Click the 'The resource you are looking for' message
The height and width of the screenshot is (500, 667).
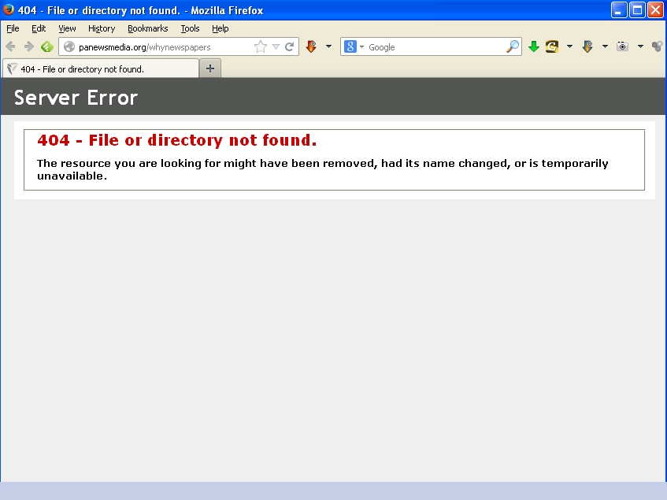pyautogui.click(x=322, y=169)
